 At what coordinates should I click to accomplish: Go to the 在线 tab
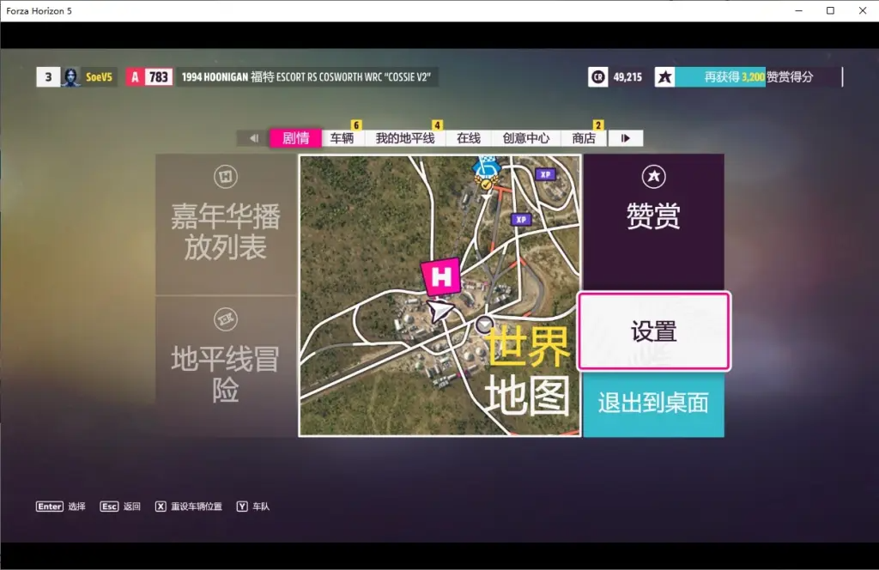coord(468,138)
